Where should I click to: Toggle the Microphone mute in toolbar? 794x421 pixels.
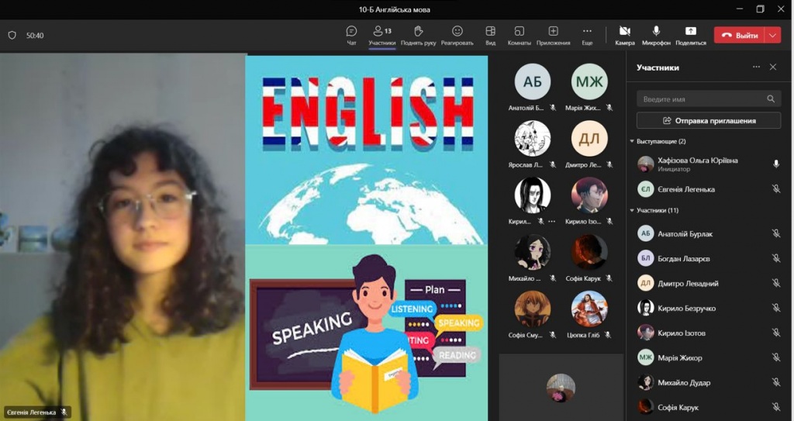click(x=656, y=32)
